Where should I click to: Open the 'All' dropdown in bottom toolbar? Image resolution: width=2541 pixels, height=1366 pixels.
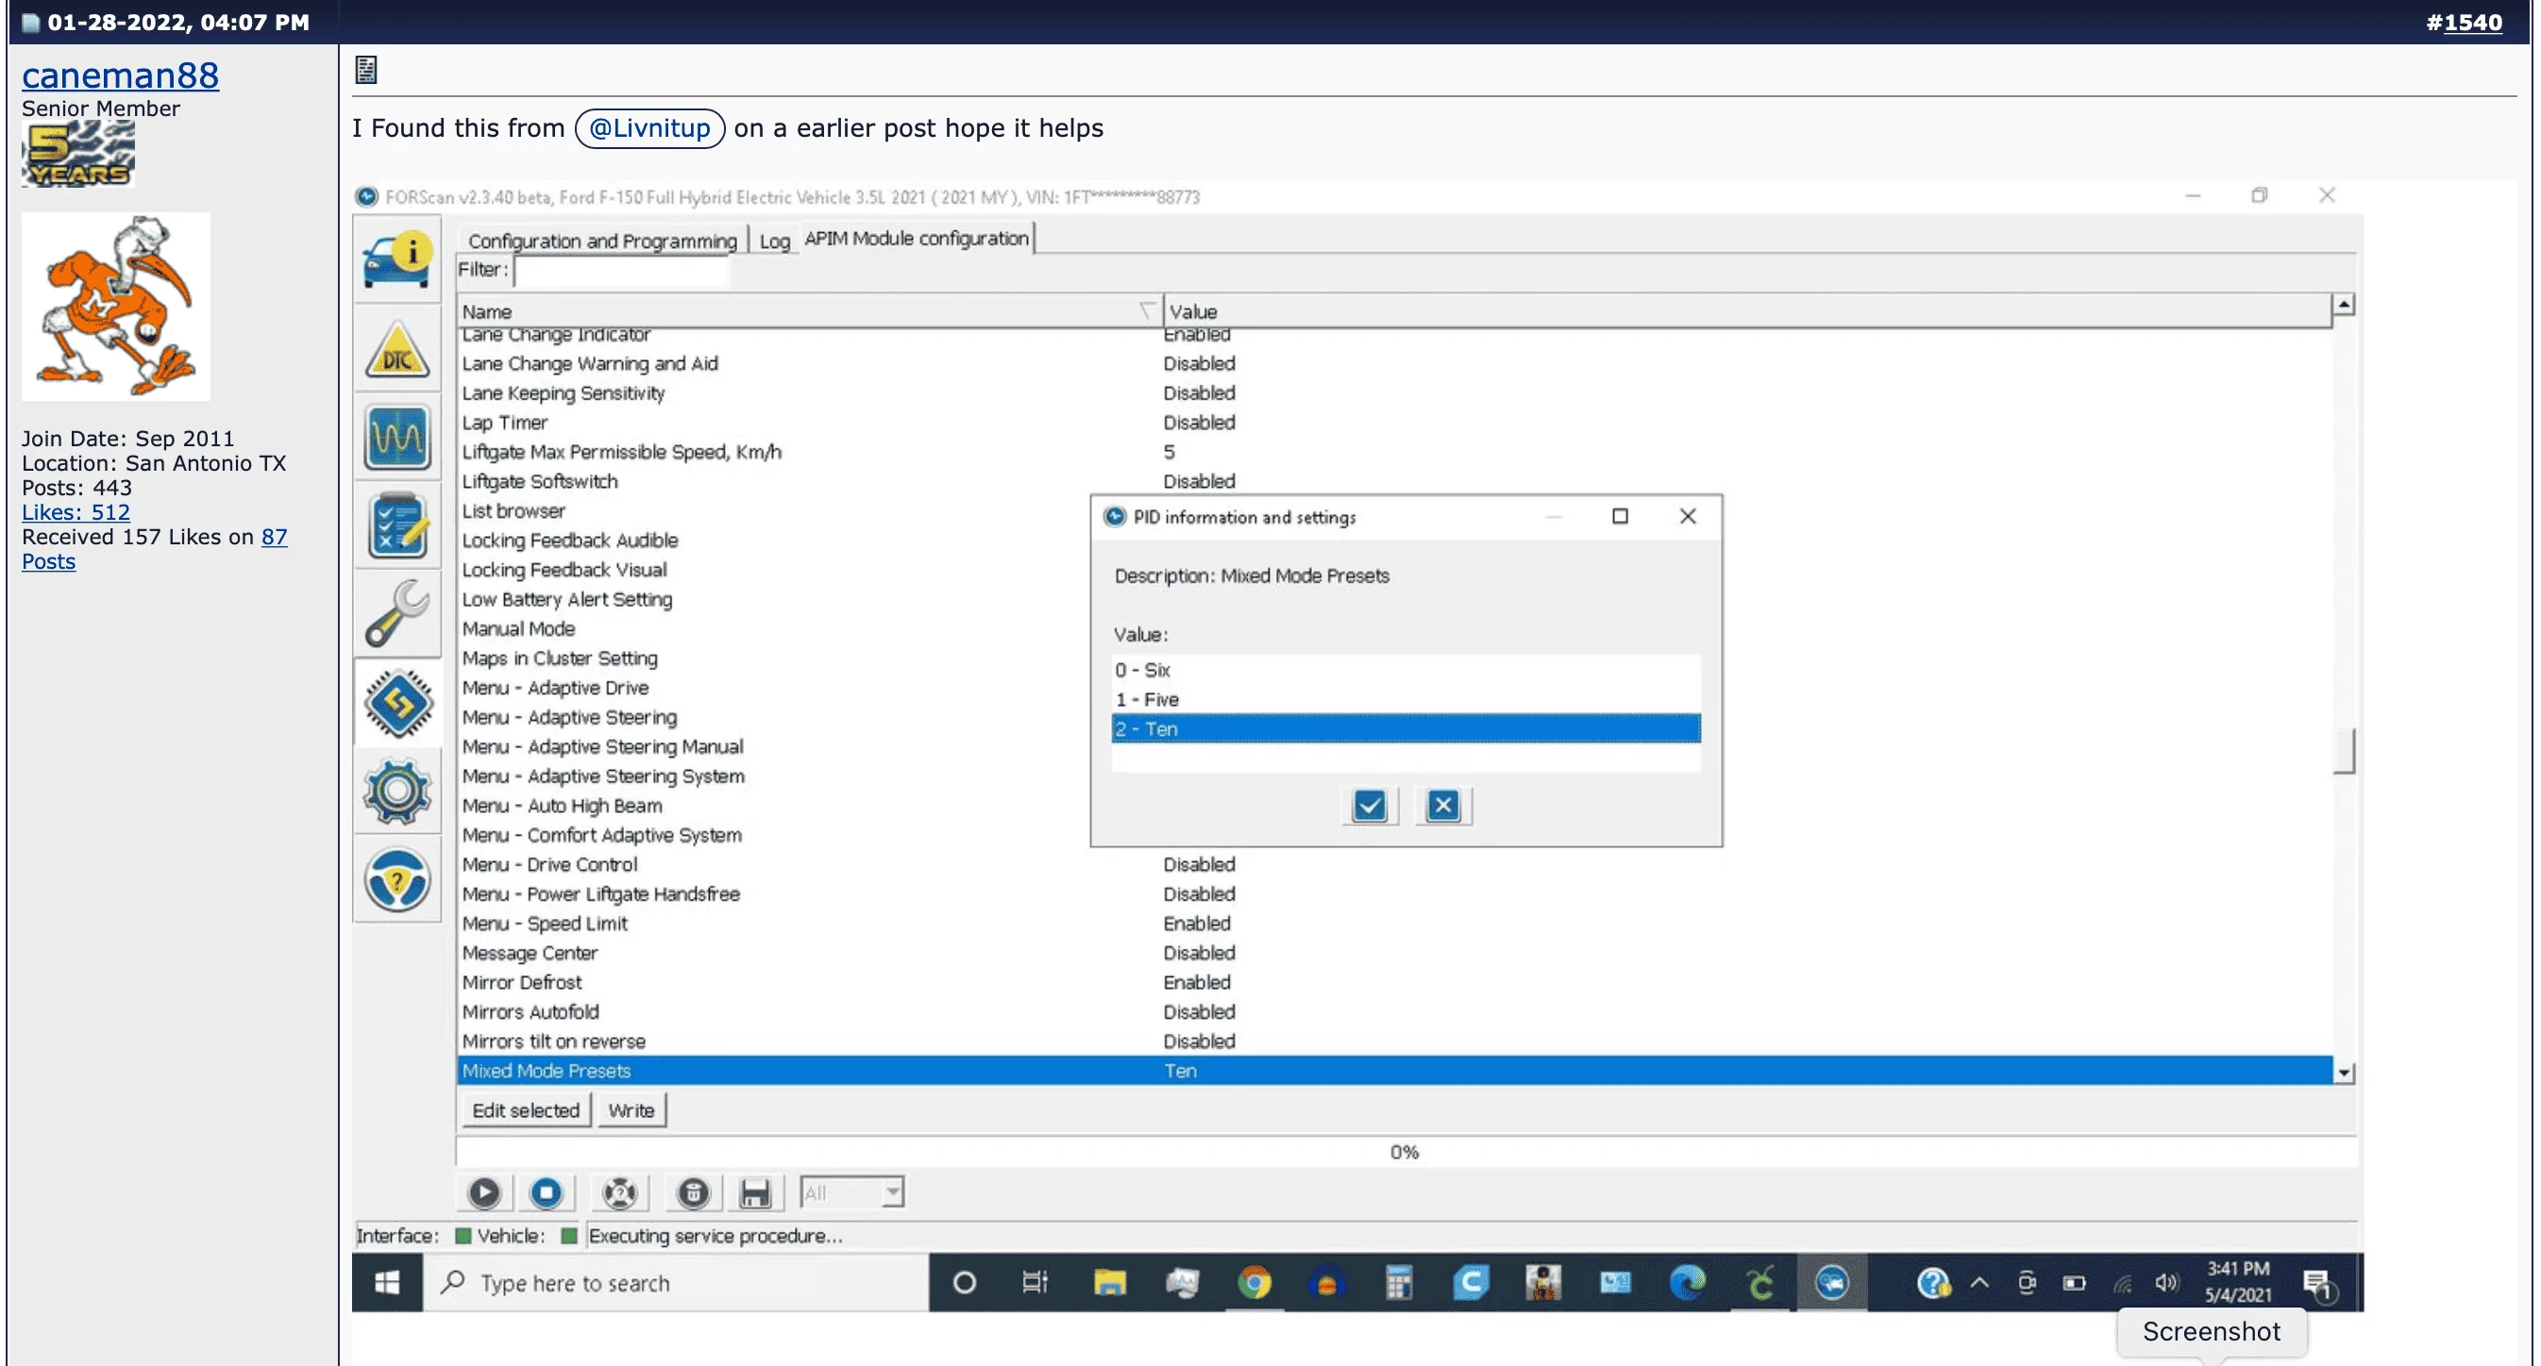[x=892, y=1193]
